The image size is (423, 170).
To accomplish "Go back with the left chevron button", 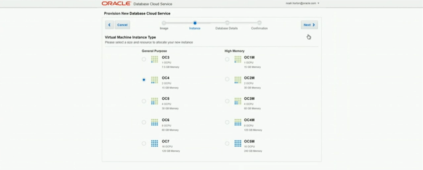I will pyautogui.click(x=109, y=25).
